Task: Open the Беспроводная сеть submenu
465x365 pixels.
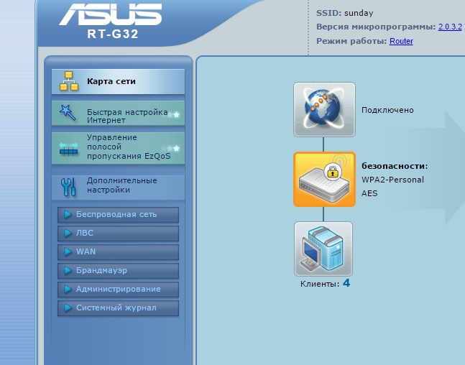Action: click(116, 214)
